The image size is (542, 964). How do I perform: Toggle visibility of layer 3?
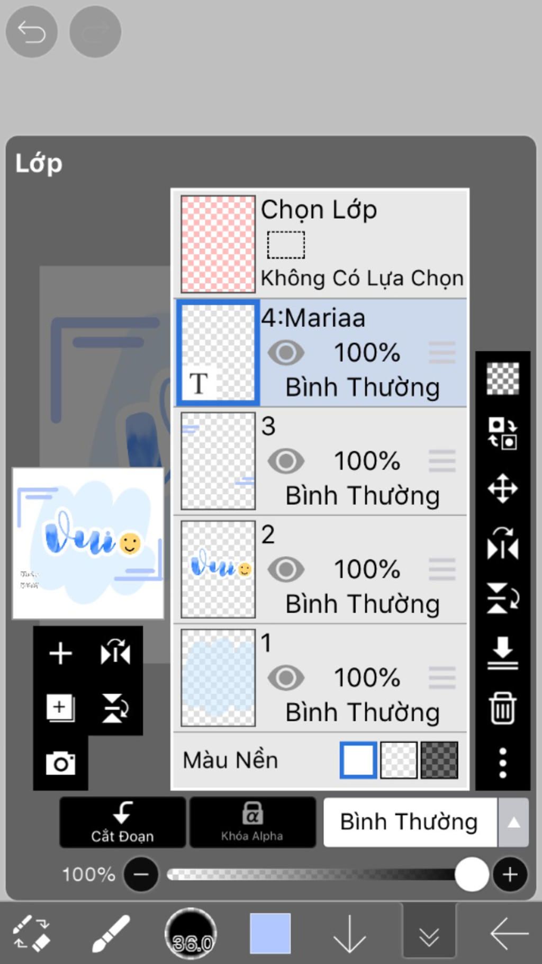(286, 461)
